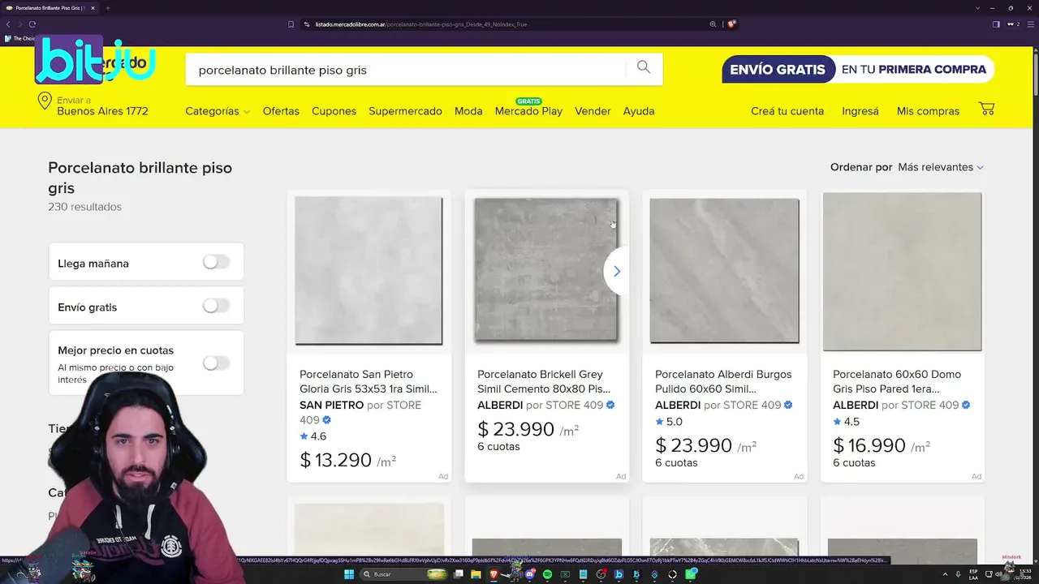Open Porcelanato Brickell Grey Simil Cemento title
Screen dimensions: 1039x584
[544, 381]
